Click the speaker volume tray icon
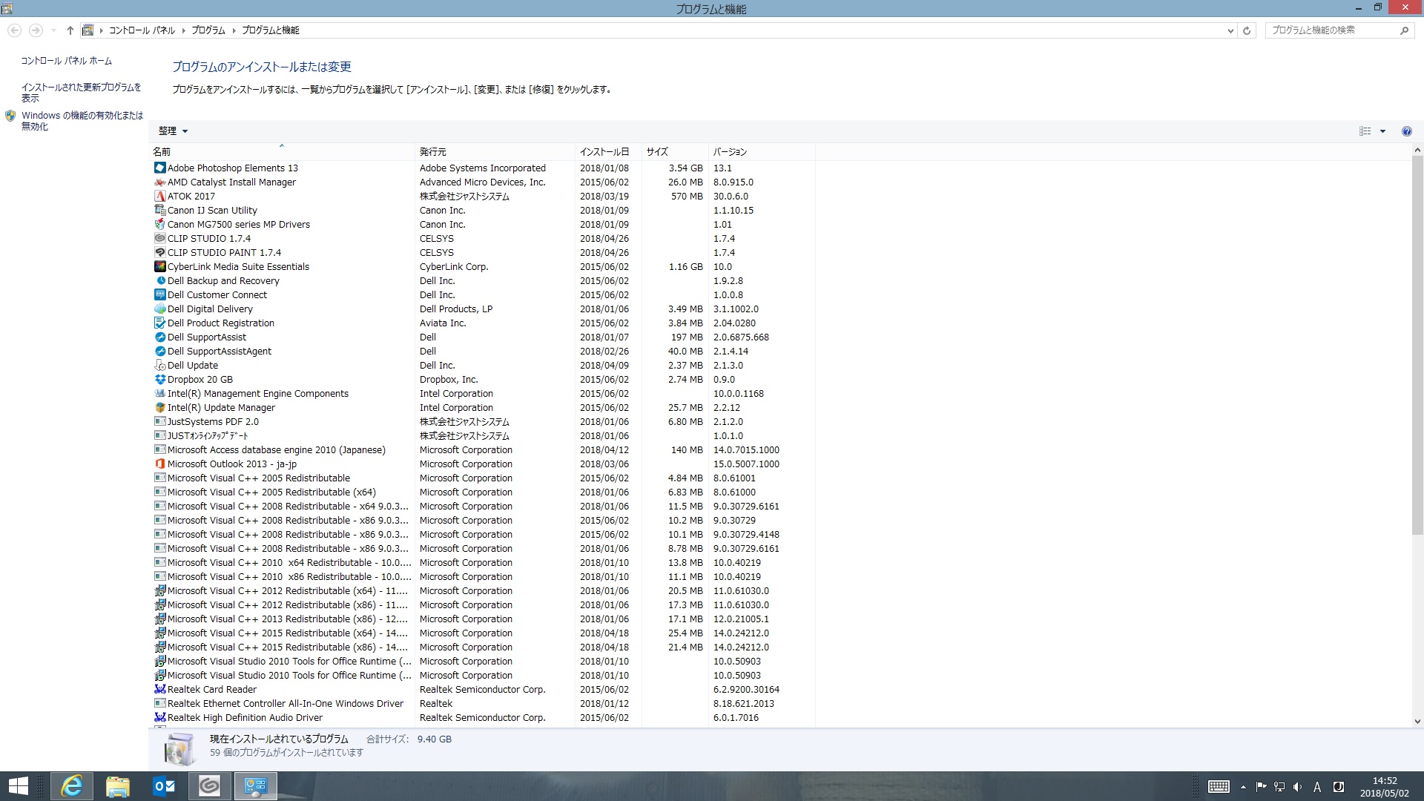Screen dimensions: 1424x801 [1297, 787]
